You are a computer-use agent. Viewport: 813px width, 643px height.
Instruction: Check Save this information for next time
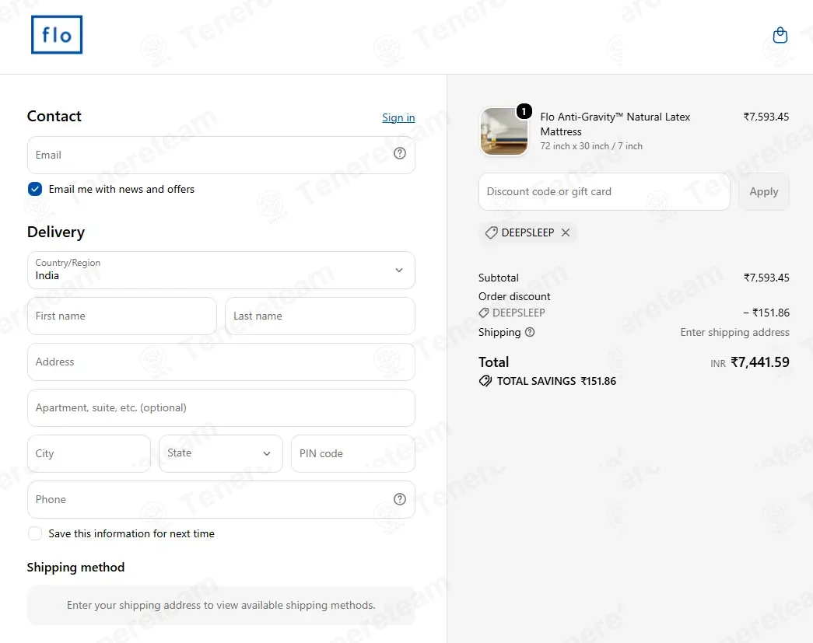35,533
